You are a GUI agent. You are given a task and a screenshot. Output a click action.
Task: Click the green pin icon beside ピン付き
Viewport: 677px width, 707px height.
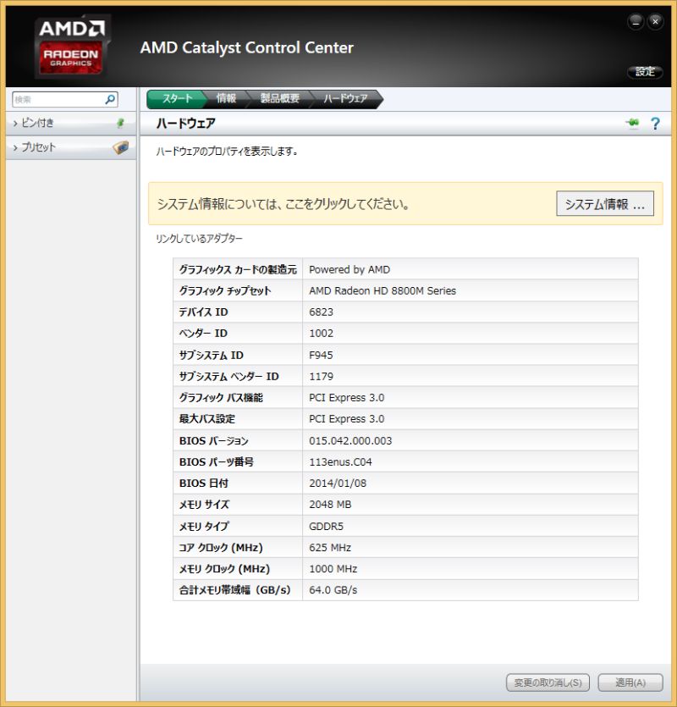(x=120, y=123)
